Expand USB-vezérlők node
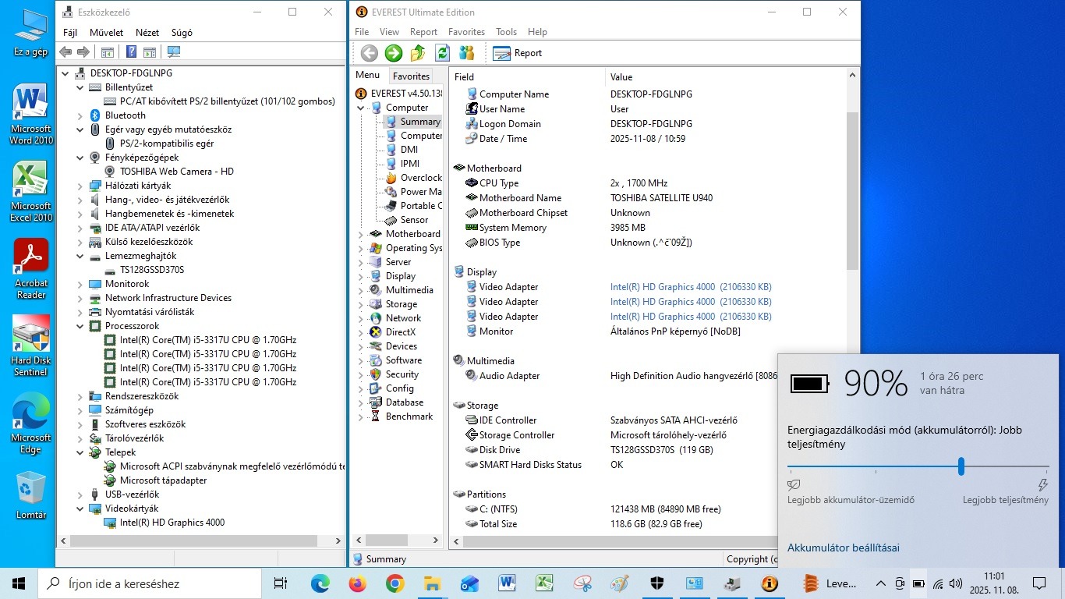 pyautogui.click(x=80, y=494)
